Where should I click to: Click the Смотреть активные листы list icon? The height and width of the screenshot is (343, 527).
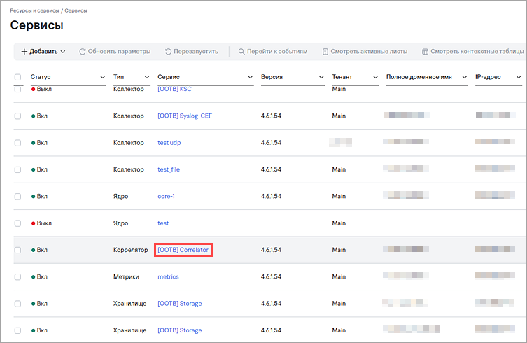coord(325,52)
